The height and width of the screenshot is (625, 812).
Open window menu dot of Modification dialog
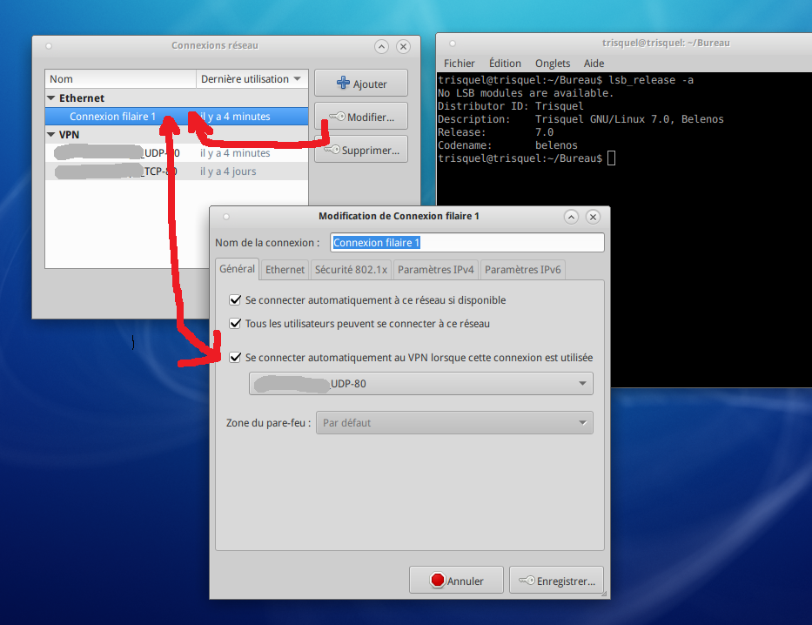pyautogui.click(x=225, y=217)
